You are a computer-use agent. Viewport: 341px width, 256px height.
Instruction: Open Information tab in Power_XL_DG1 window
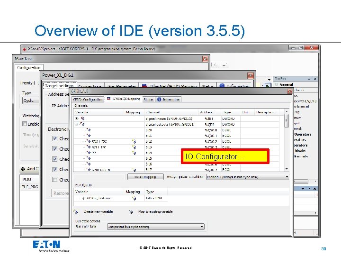[235, 86]
